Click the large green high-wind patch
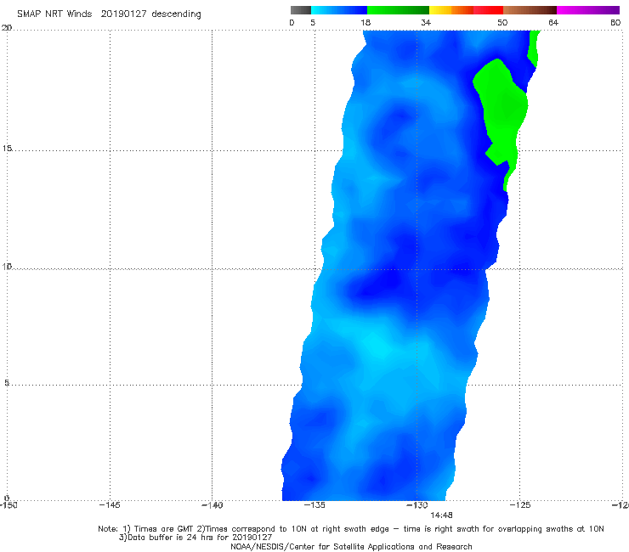629x552 pixels. [x=501, y=108]
